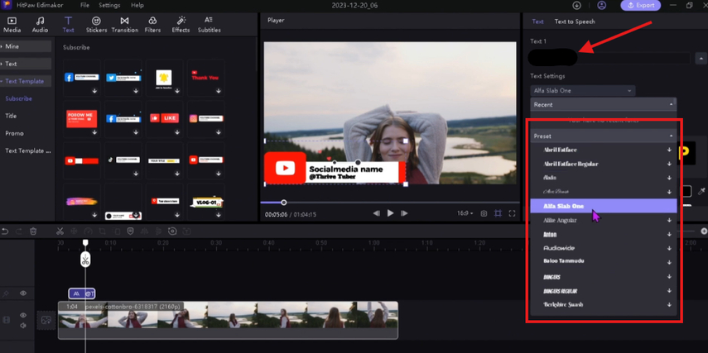Select the Promo template category
The height and width of the screenshot is (353, 708).
14,133
